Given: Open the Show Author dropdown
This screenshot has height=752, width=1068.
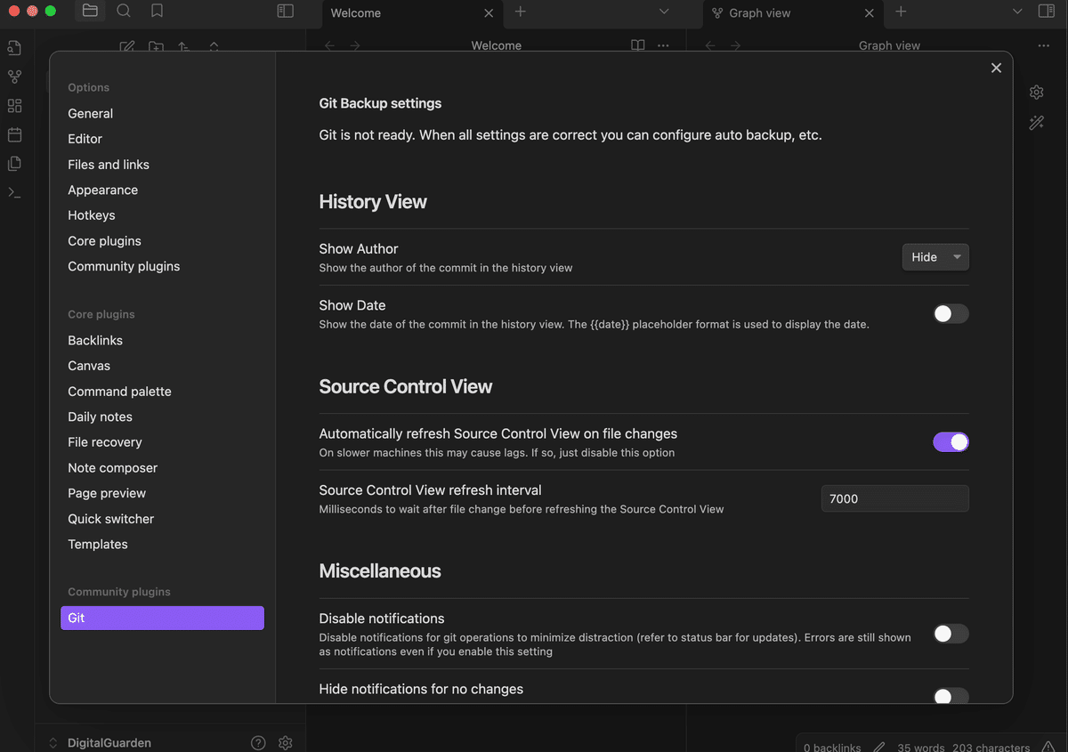Looking at the screenshot, I should [934, 257].
